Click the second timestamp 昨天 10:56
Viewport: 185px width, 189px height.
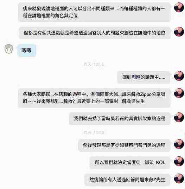[x=94, y=132]
